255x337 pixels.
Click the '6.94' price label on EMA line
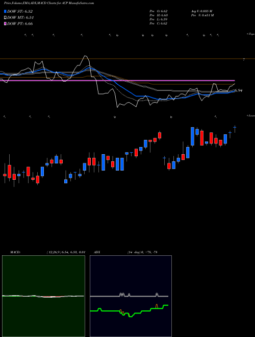[239, 90]
